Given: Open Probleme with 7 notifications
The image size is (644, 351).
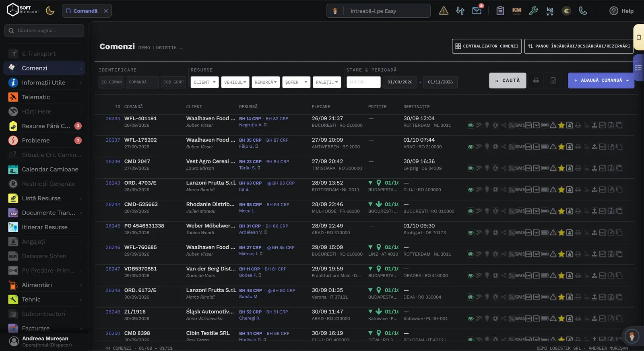Looking at the screenshot, I should point(44,140).
